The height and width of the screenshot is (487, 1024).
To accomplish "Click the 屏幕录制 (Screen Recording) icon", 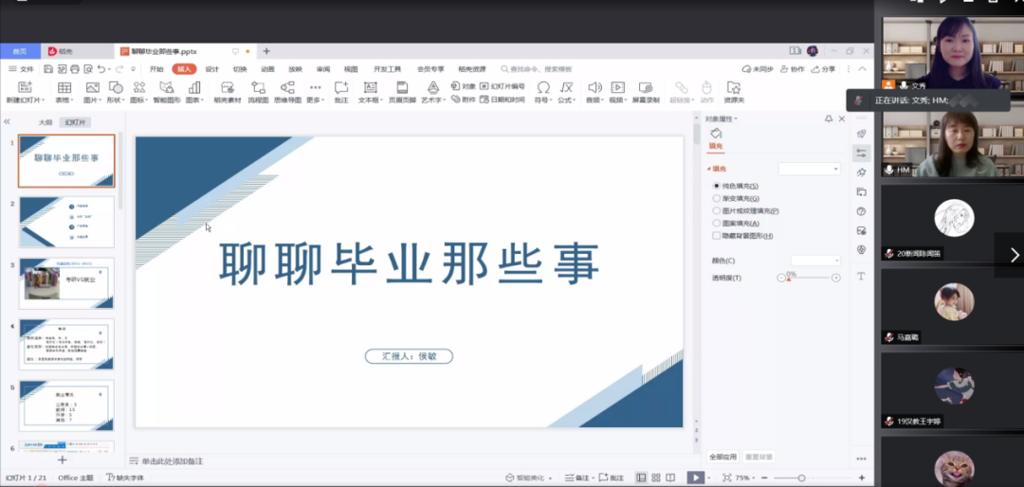I will [x=646, y=88].
